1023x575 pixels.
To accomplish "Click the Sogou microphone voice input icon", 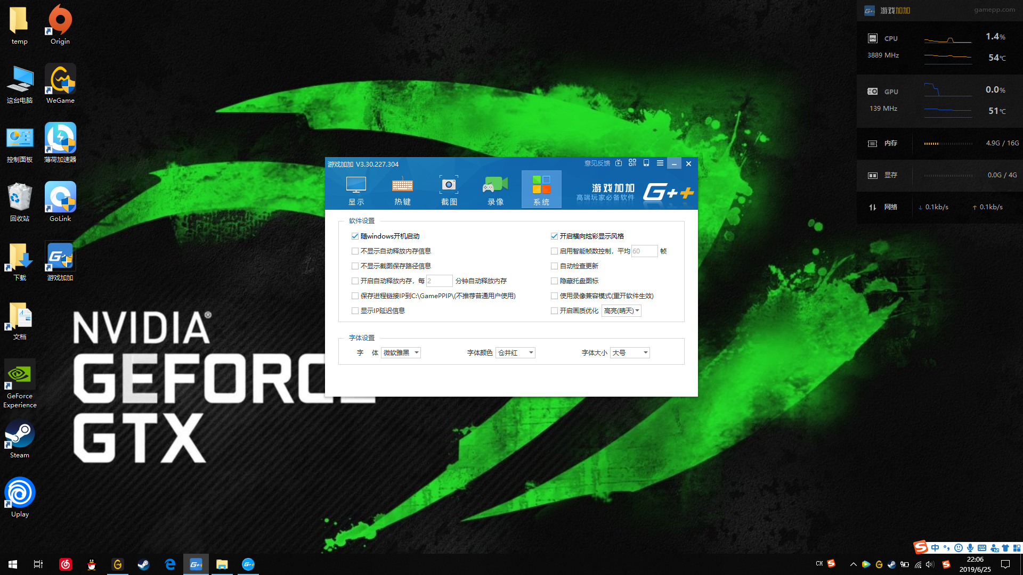I will (x=970, y=548).
